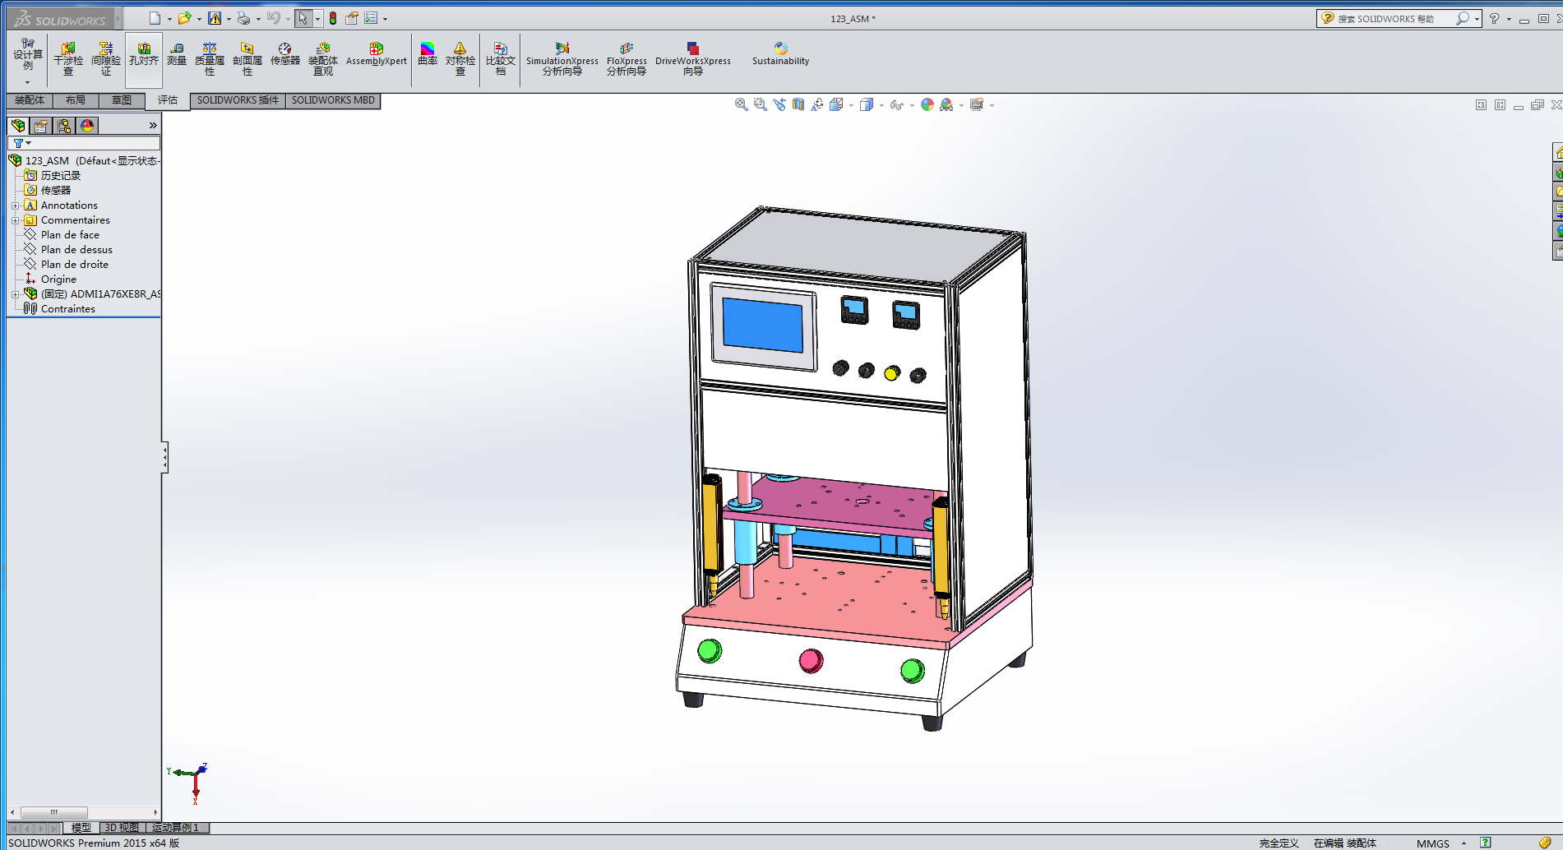Open the FeatureManager filter dropdown
The image size is (1563, 850).
(21, 143)
